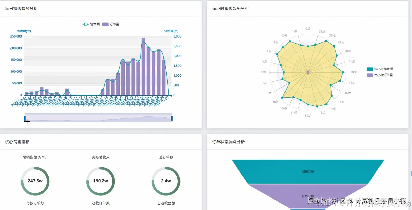Click the 12点 radar axis label
The width and height of the screenshot is (412, 210).
308,116
